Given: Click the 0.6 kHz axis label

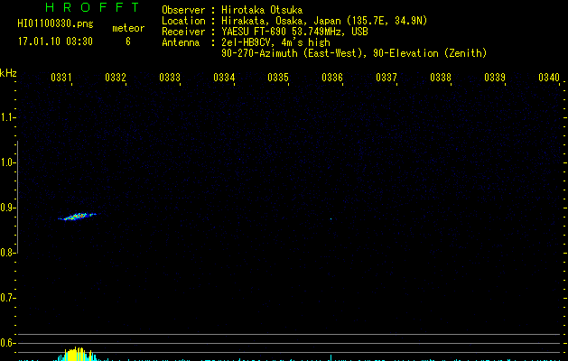Looking at the screenshot, I should point(7,343).
